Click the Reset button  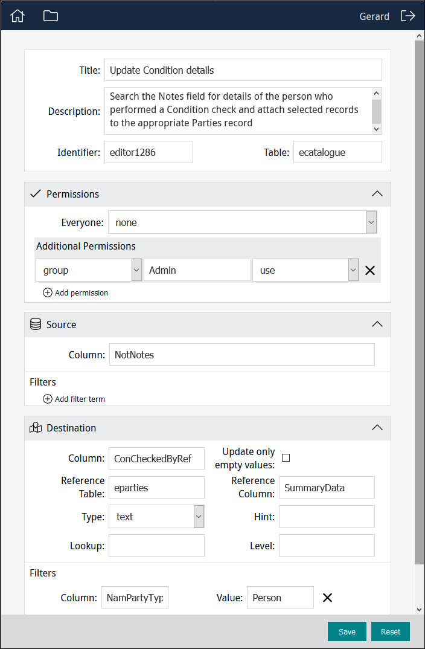pyautogui.click(x=391, y=631)
